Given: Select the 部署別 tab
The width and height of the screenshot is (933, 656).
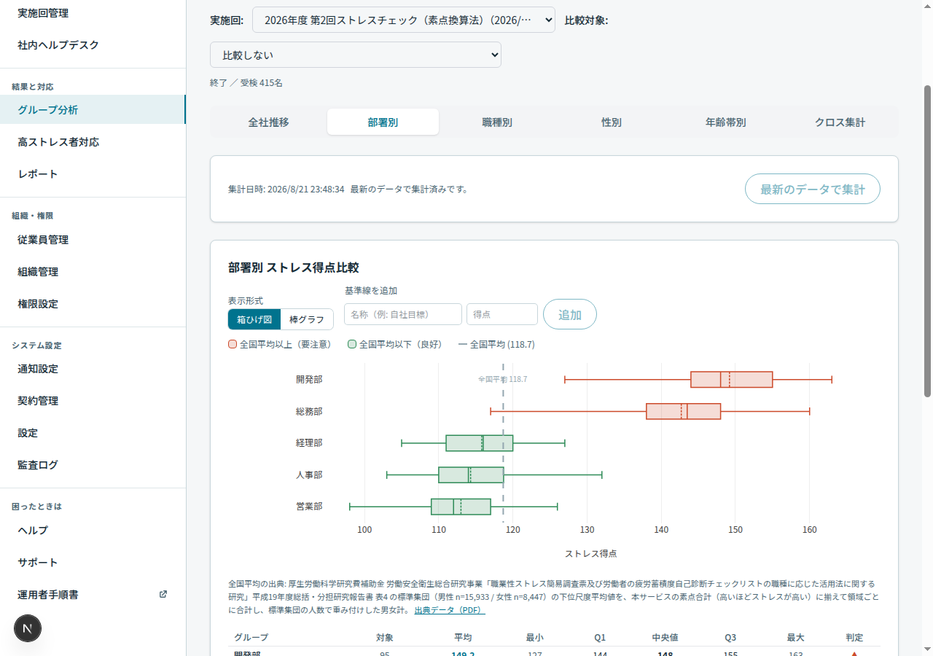Looking at the screenshot, I should coord(383,122).
